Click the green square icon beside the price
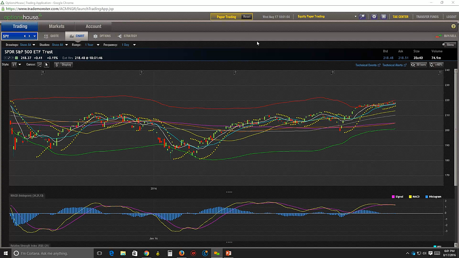 tap(16, 58)
